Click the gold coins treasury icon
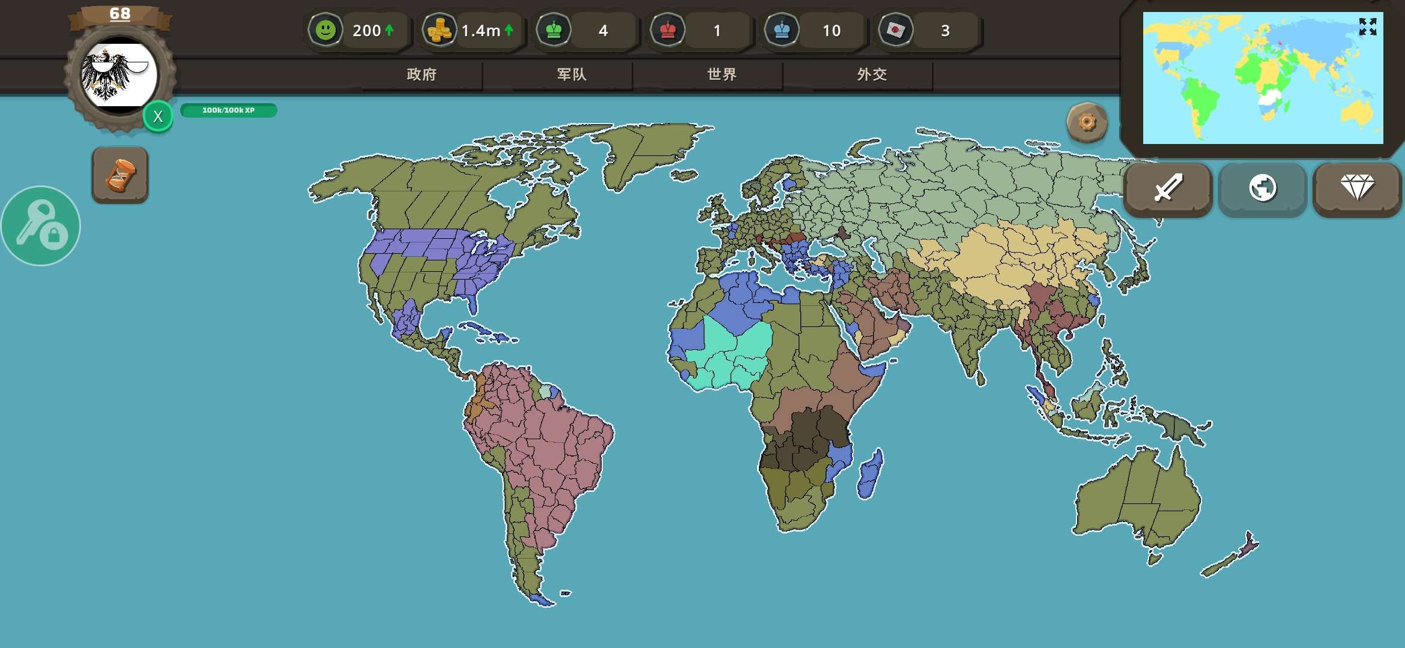The height and width of the screenshot is (648, 1405). [439, 30]
